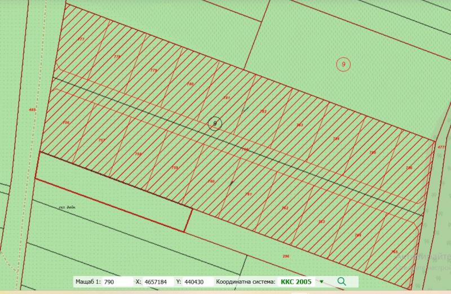The image size is (451, 294).
Task: Select parcel labeled 760
Action: (211, 181)
